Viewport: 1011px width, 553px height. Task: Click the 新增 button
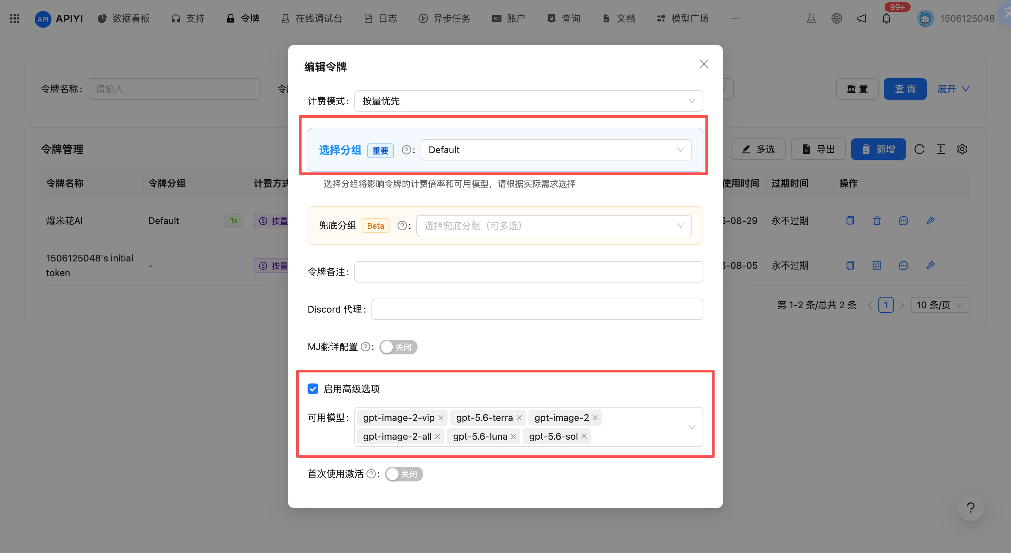click(878, 149)
